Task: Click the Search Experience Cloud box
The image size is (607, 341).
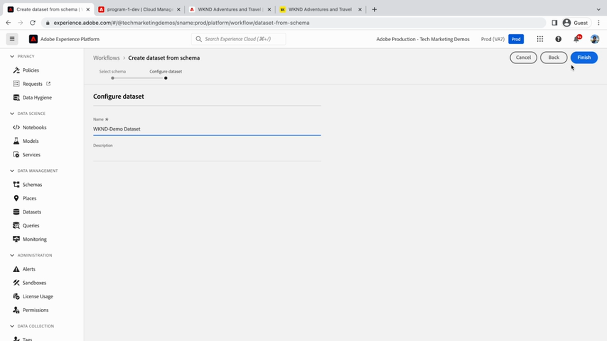Action: point(239,39)
